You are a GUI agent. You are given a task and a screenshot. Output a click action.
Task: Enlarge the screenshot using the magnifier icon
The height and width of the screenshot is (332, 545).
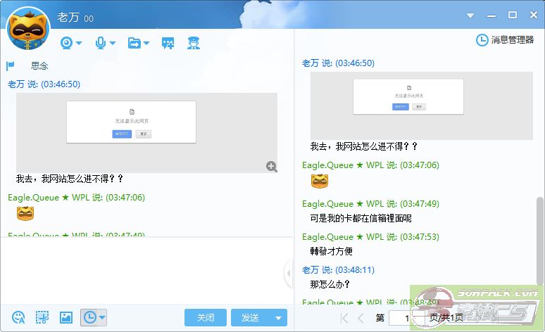pyautogui.click(x=272, y=167)
